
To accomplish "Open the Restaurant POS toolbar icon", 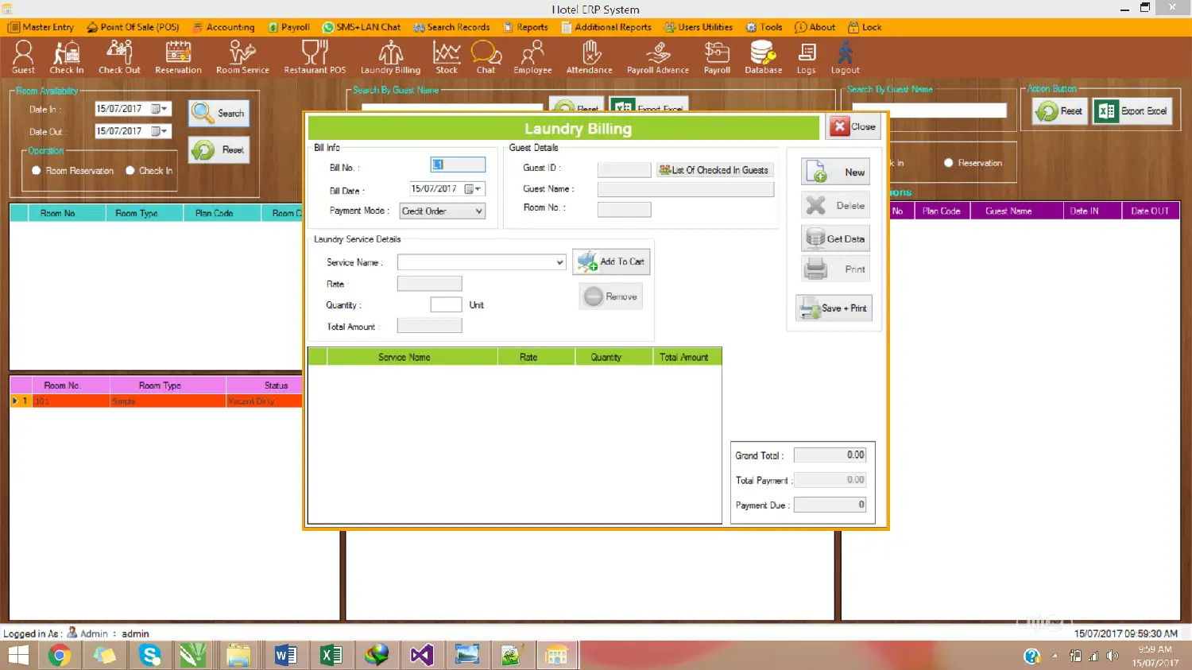I will 315,56.
